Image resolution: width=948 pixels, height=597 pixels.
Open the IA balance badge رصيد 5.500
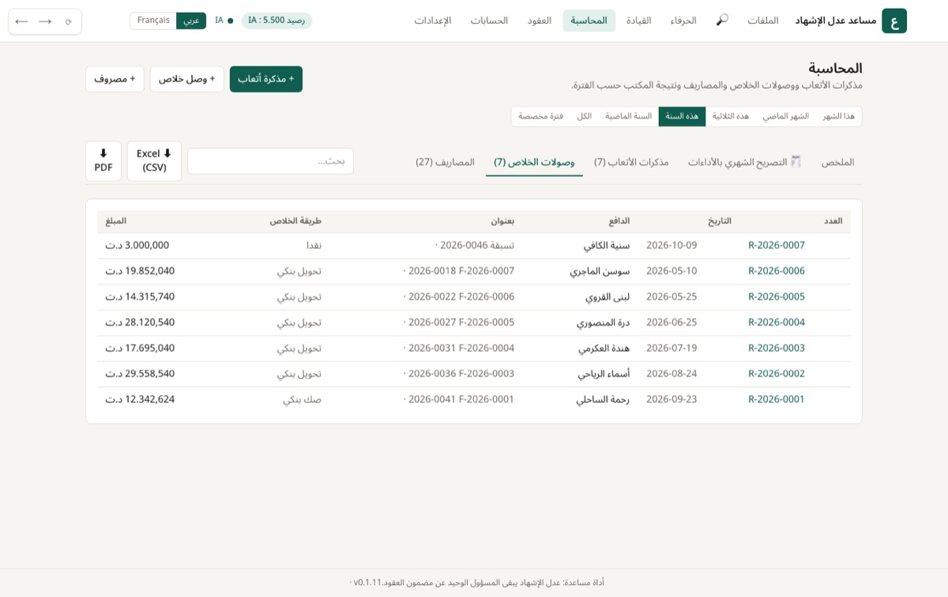(276, 21)
